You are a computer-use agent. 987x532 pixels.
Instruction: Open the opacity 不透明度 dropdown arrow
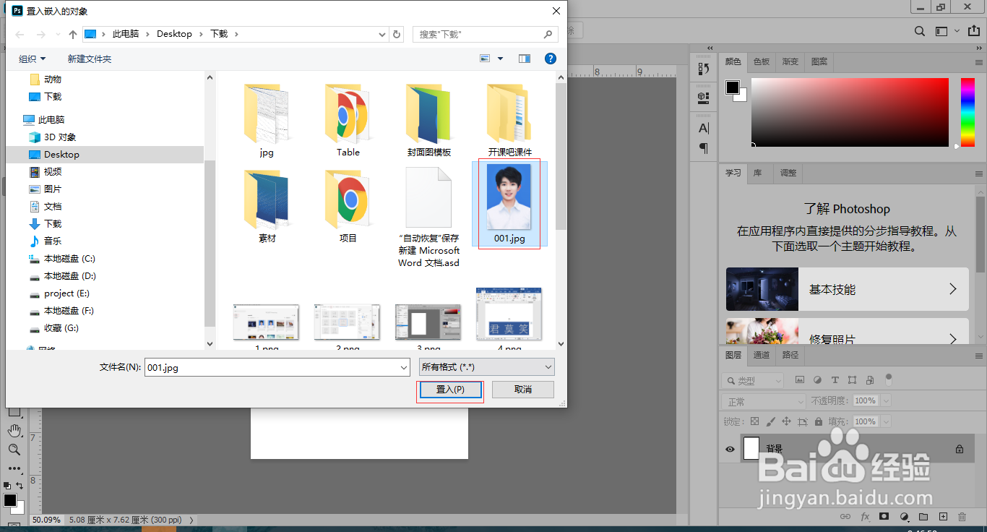click(x=886, y=400)
